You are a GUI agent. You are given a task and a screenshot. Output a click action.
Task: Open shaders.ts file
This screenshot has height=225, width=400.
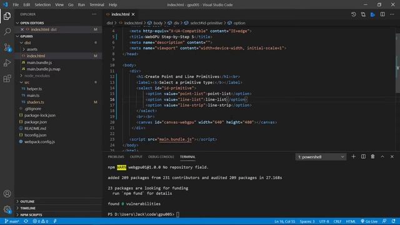click(35, 102)
